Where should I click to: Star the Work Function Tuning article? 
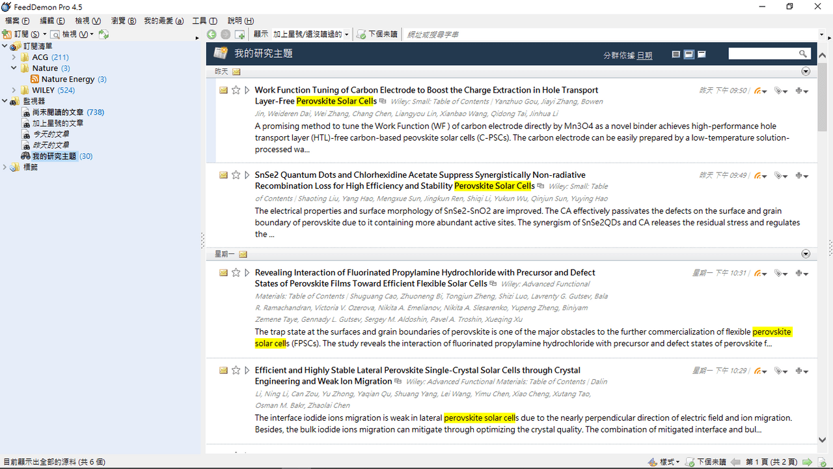[236, 91]
